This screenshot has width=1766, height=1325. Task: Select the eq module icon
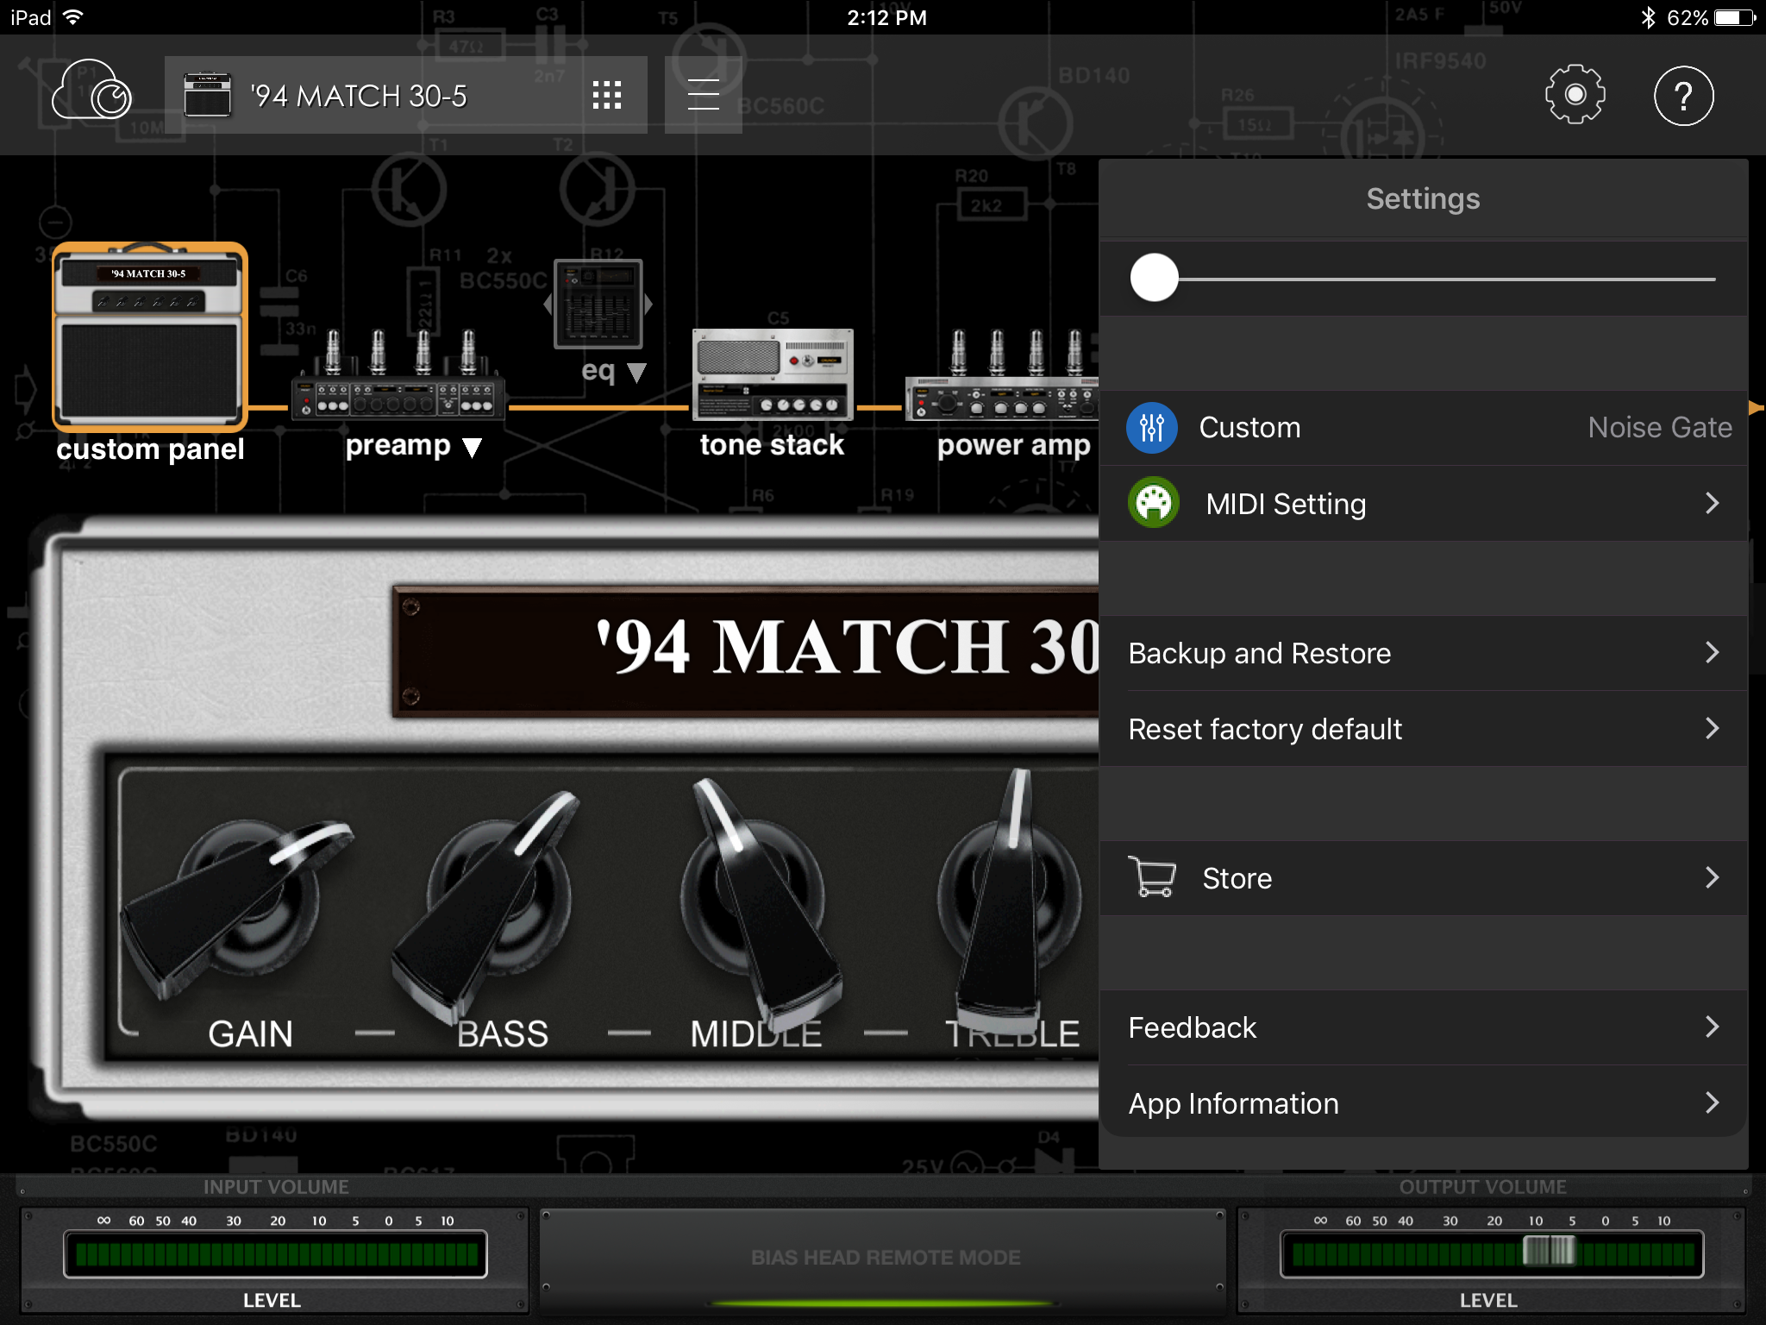[x=598, y=304]
